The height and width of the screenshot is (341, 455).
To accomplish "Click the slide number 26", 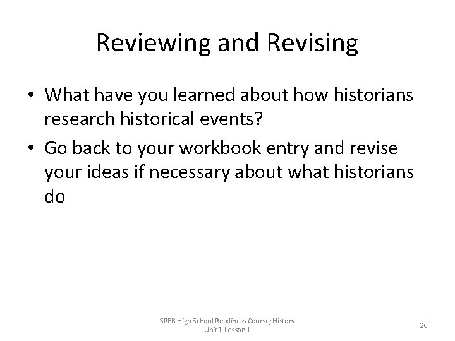I will 423,325.
